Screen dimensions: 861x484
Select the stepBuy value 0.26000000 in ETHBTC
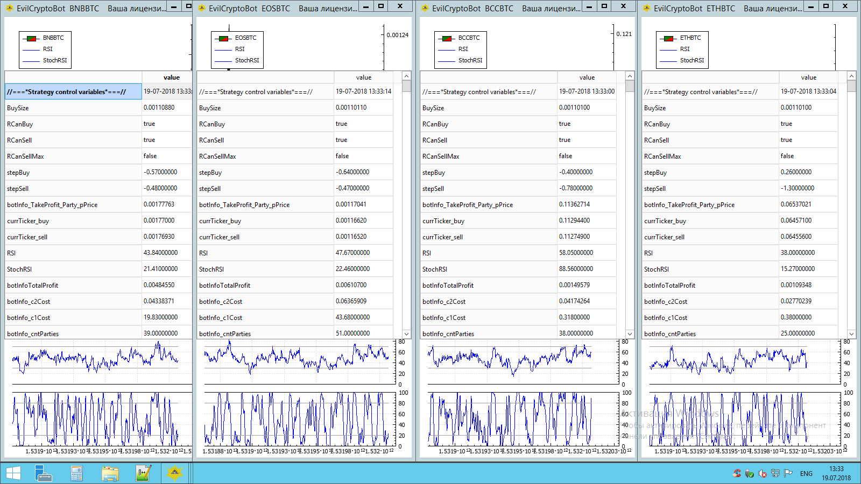796,172
